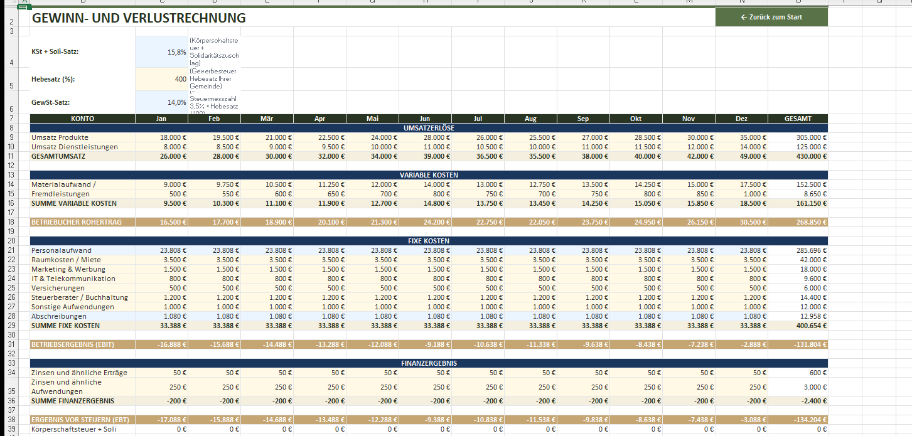Click the FINANZERGEBNIS section header
912x436 pixels.
[x=429, y=363]
